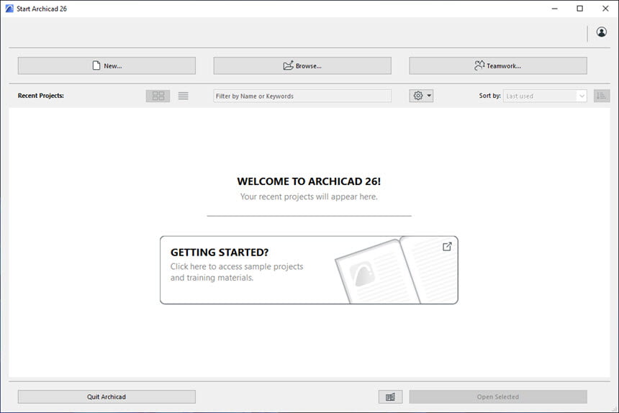
Task: Open the Getting Started card
Action: tap(309, 271)
